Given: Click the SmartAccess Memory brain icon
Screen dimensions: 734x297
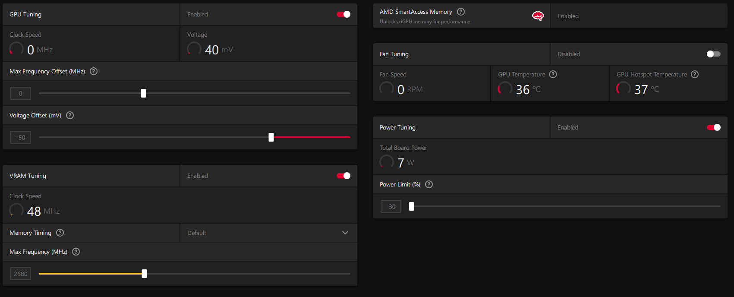Looking at the screenshot, I should (x=538, y=16).
